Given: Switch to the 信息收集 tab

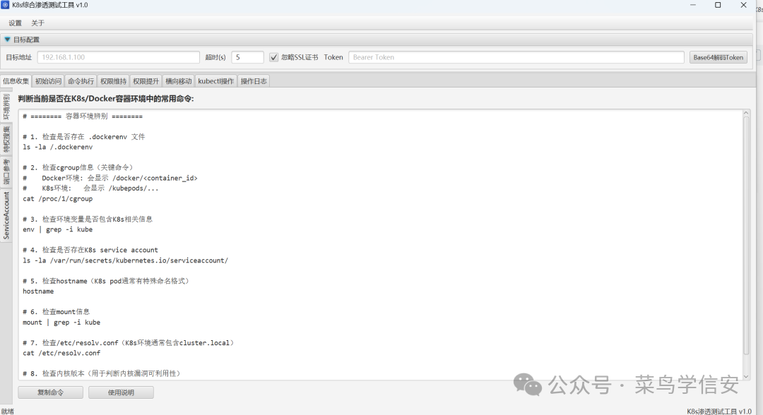Looking at the screenshot, I should point(16,81).
